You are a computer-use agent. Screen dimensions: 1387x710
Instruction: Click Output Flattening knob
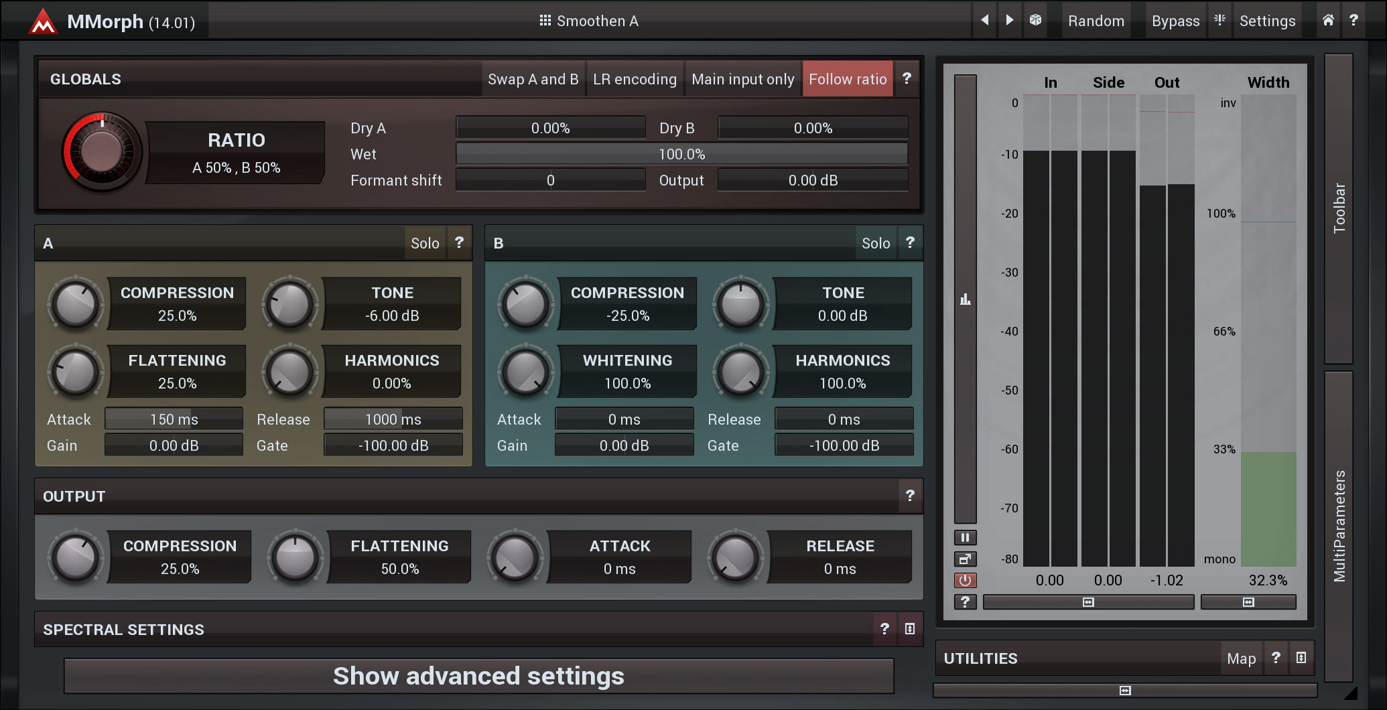pos(295,557)
